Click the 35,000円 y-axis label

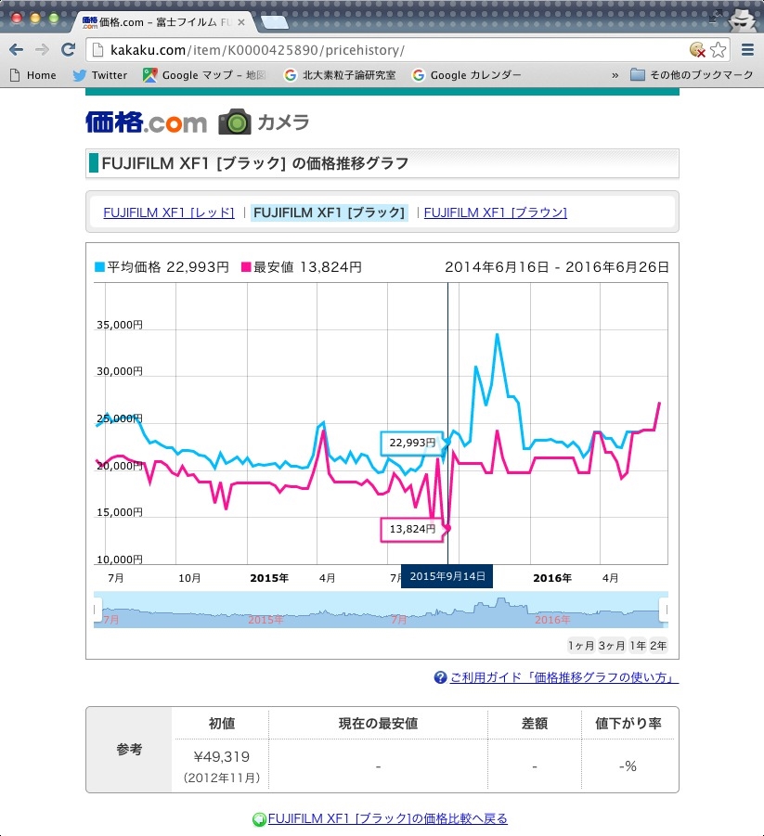pyautogui.click(x=120, y=325)
